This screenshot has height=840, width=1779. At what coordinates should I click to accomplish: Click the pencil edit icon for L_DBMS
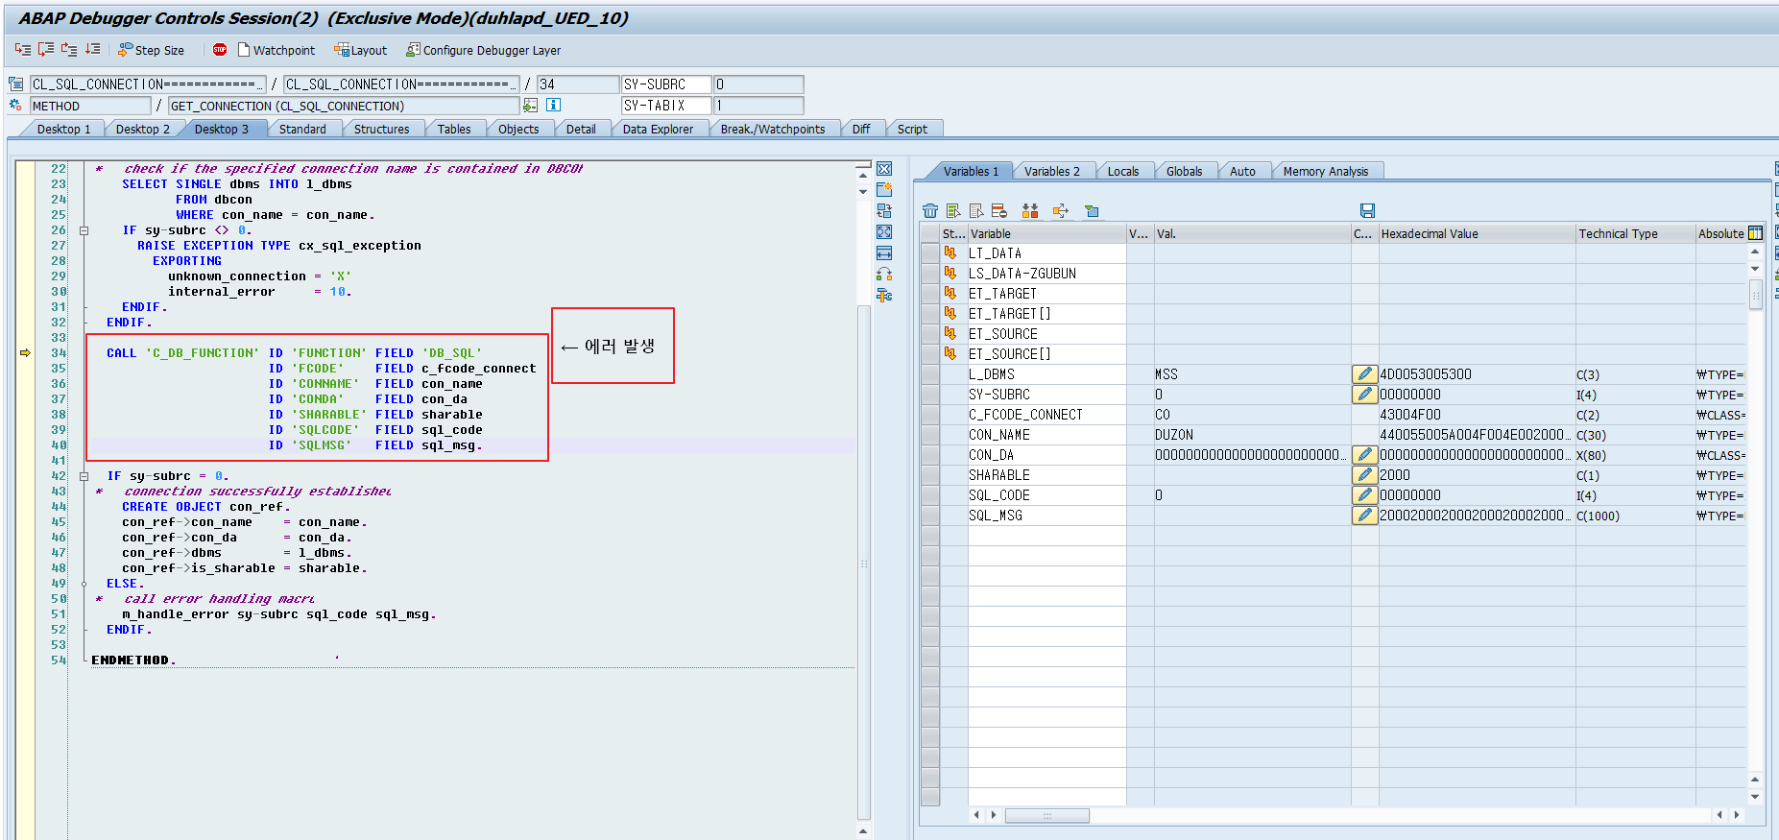(x=1364, y=373)
